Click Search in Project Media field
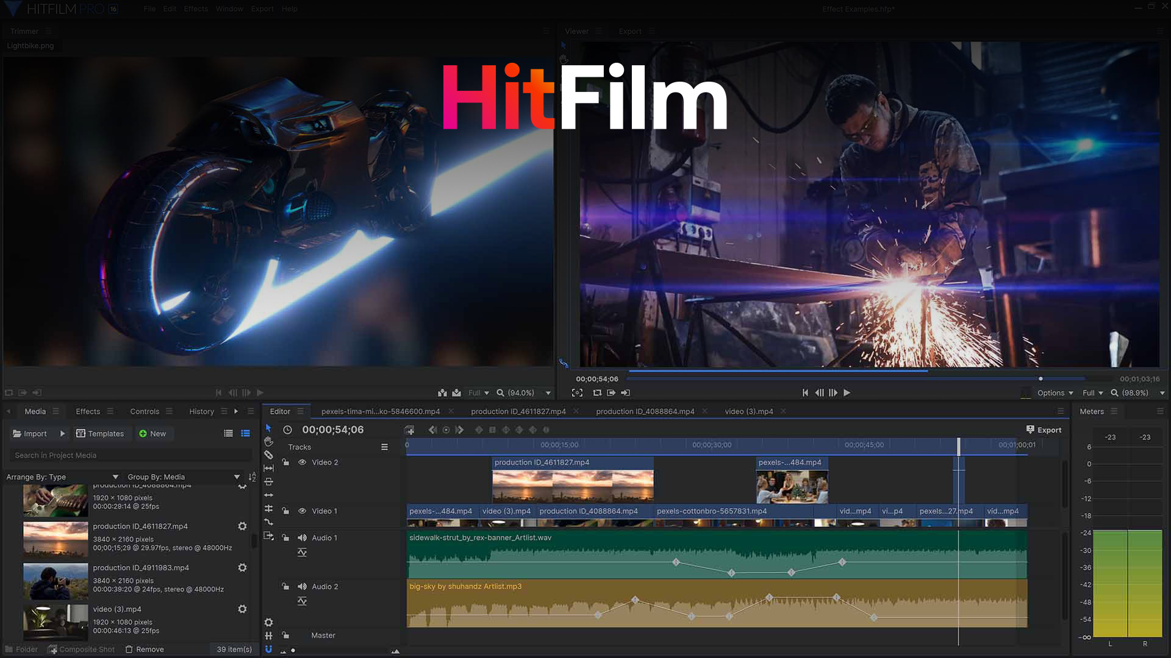The height and width of the screenshot is (658, 1171). (130, 455)
